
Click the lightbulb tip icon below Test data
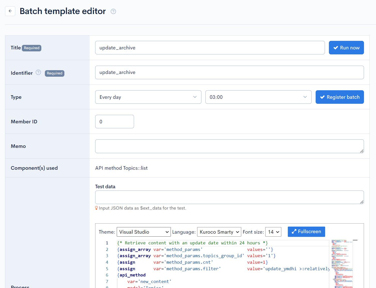pos(97,208)
